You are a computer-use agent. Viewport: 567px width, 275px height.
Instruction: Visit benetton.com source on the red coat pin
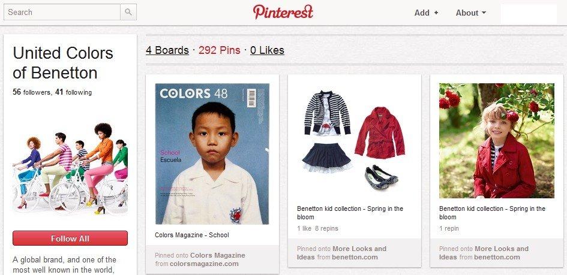[x=497, y=257]
